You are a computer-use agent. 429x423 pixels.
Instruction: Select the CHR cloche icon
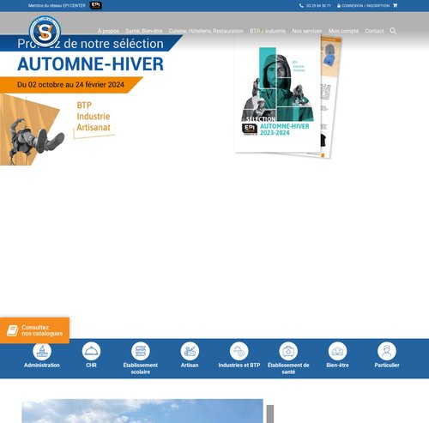click(x=91, y=351)
